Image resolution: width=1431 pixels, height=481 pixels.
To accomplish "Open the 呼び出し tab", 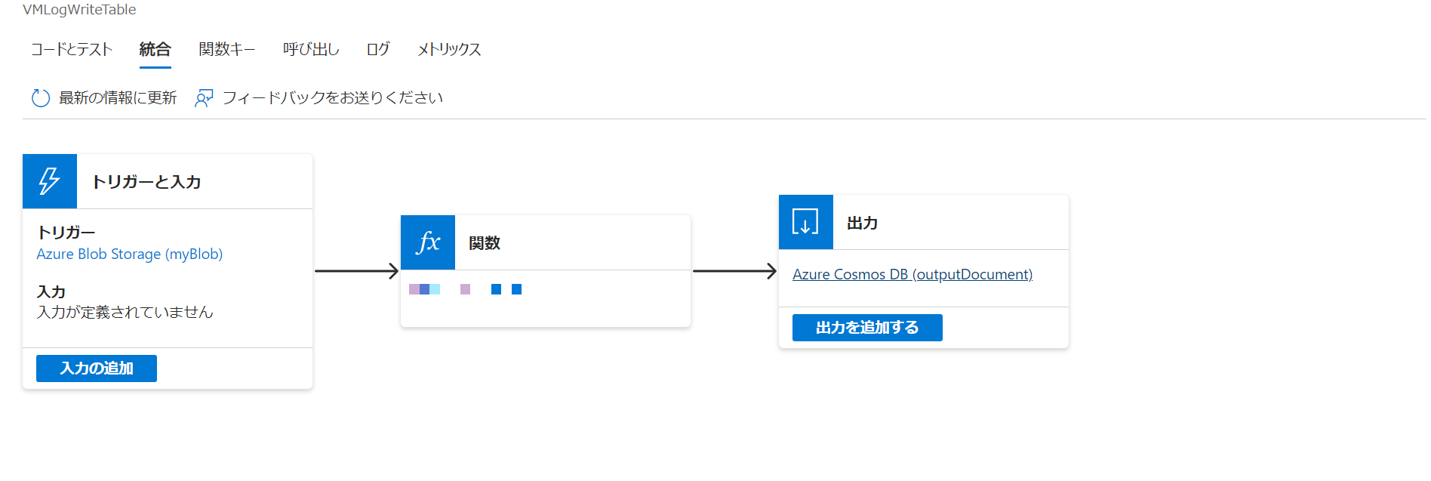I will pos(311,49).
